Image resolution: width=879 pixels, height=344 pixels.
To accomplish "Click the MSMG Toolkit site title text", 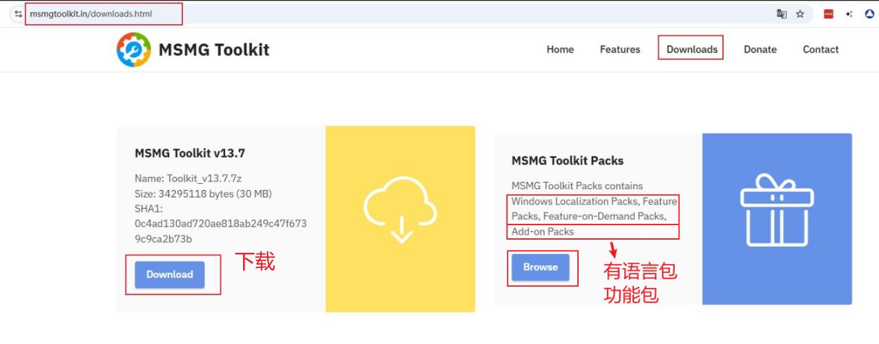I will [x=214, y=50].
